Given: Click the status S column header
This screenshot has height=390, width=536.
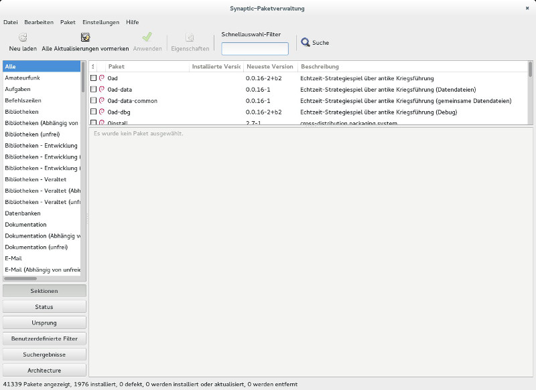Looking at the screenshot, I should point(93,66).
